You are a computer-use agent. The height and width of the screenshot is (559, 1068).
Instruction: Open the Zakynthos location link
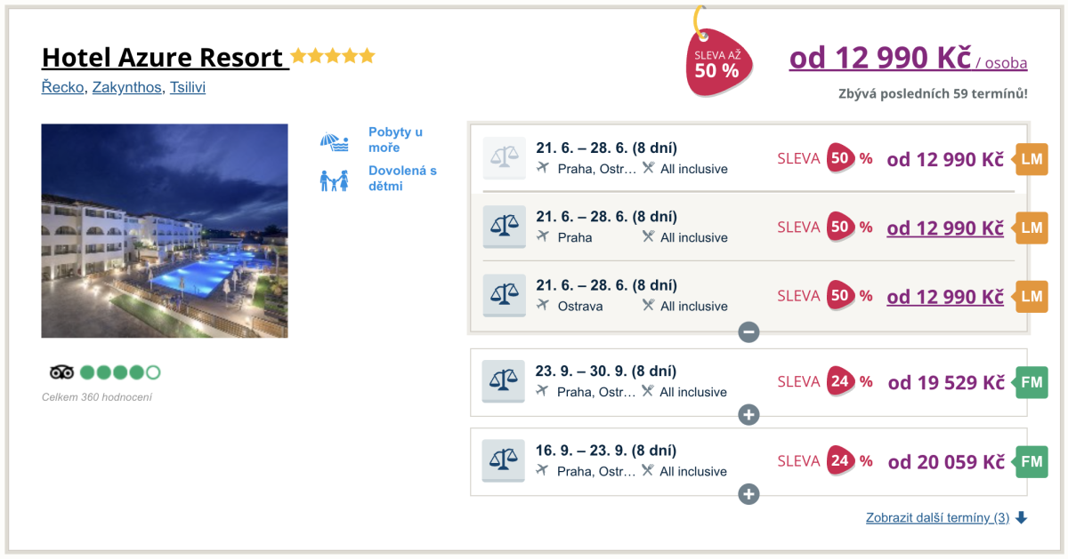[127, 88]
